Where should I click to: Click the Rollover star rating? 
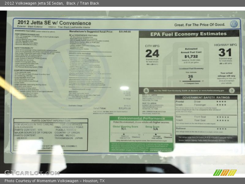(x=221, y=129)
